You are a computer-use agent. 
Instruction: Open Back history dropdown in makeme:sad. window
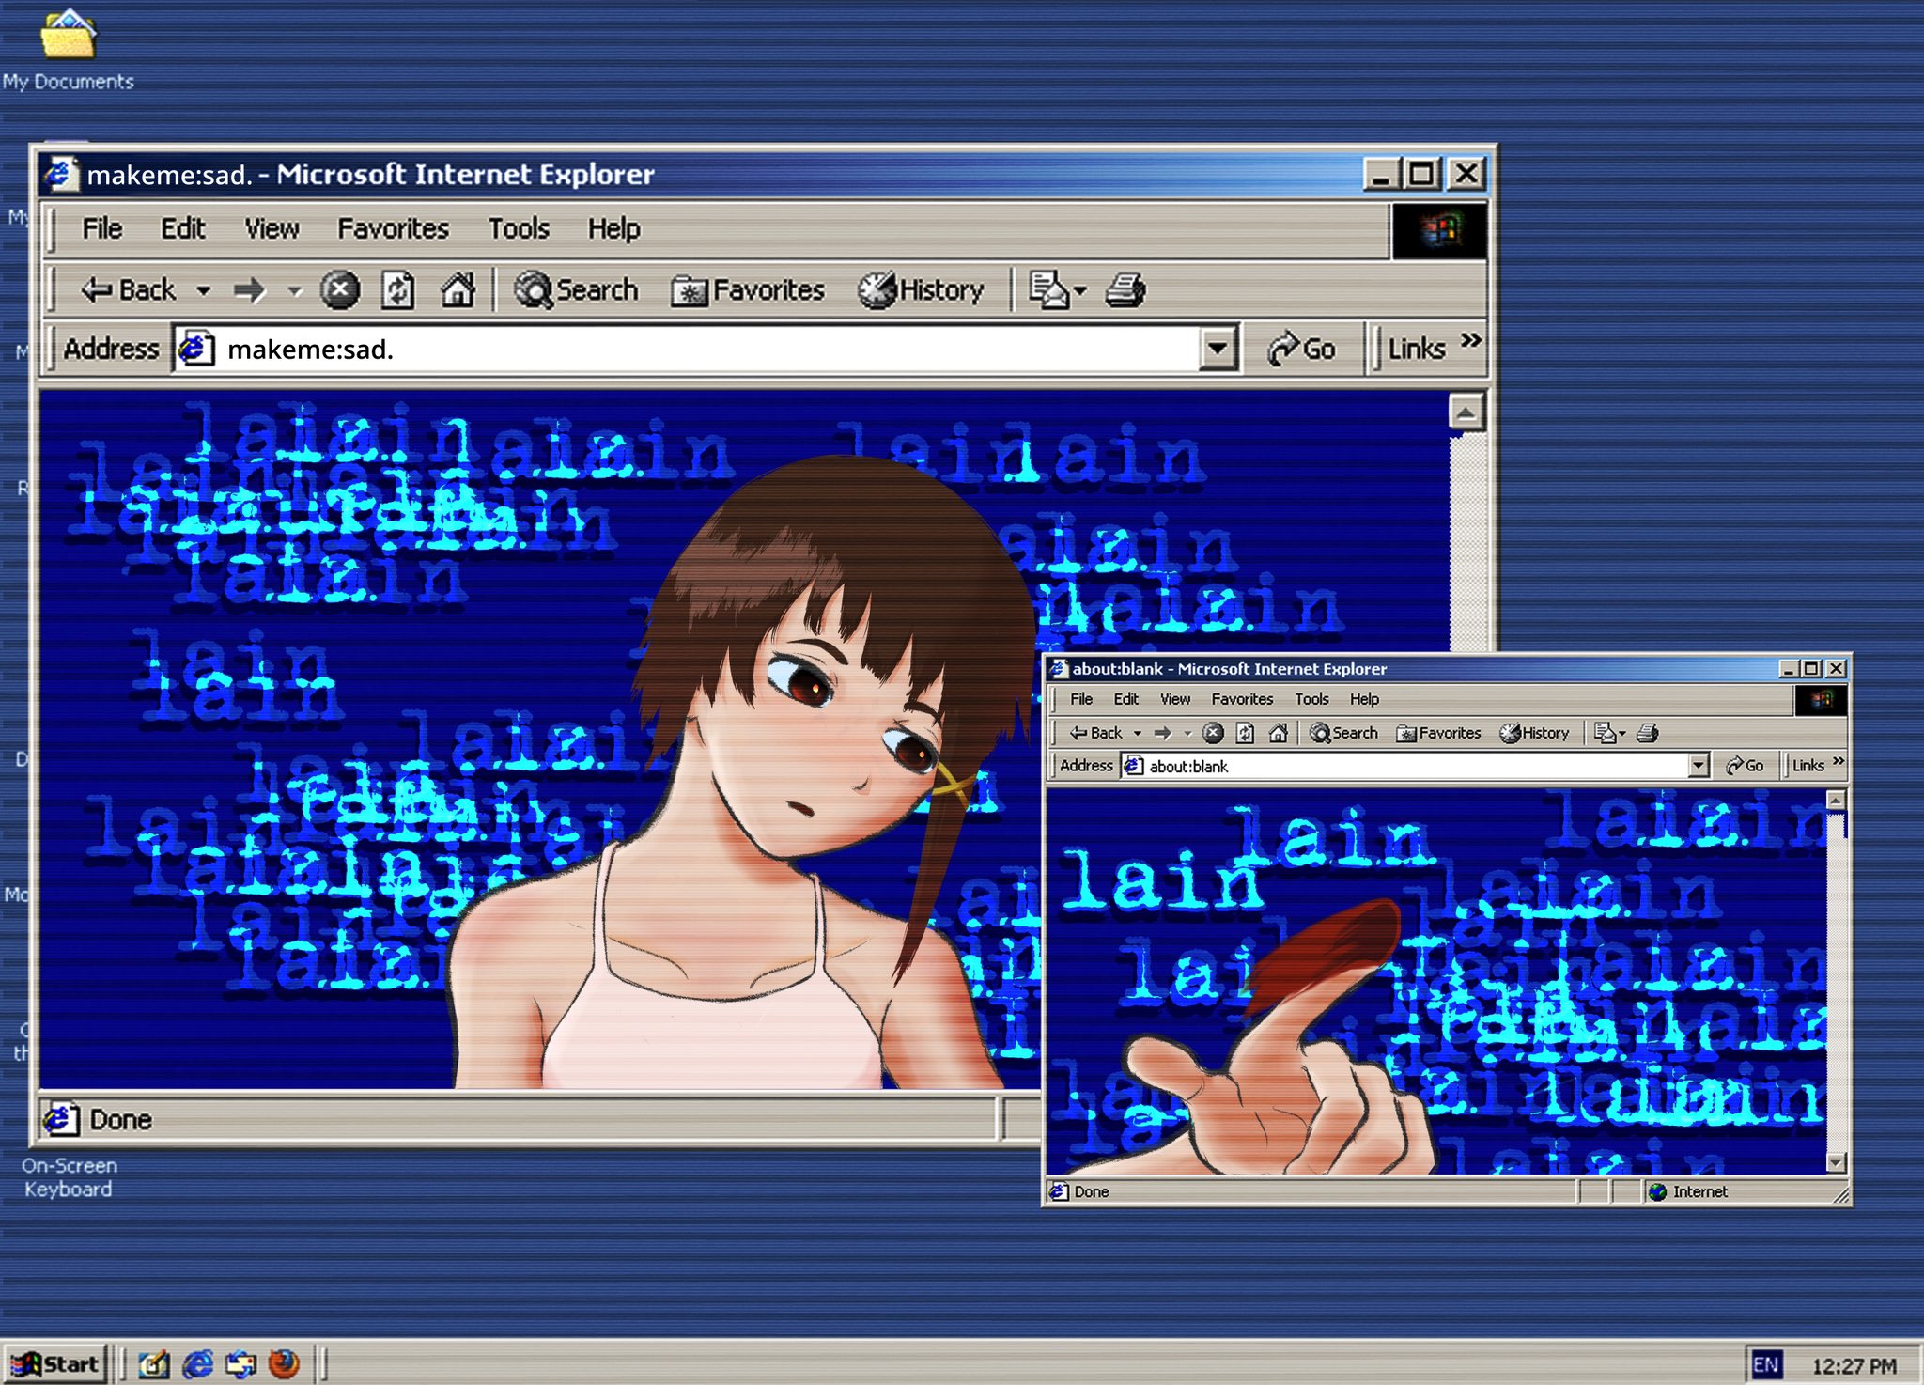(x=203, y=291)
